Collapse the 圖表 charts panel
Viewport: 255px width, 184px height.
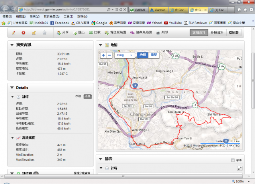pyautogui.click(x=100, y=159)
